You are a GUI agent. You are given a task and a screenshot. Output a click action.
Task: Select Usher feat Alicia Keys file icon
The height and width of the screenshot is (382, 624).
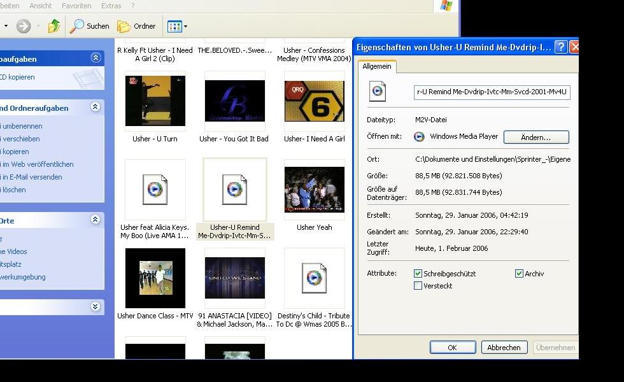(155, 190)
